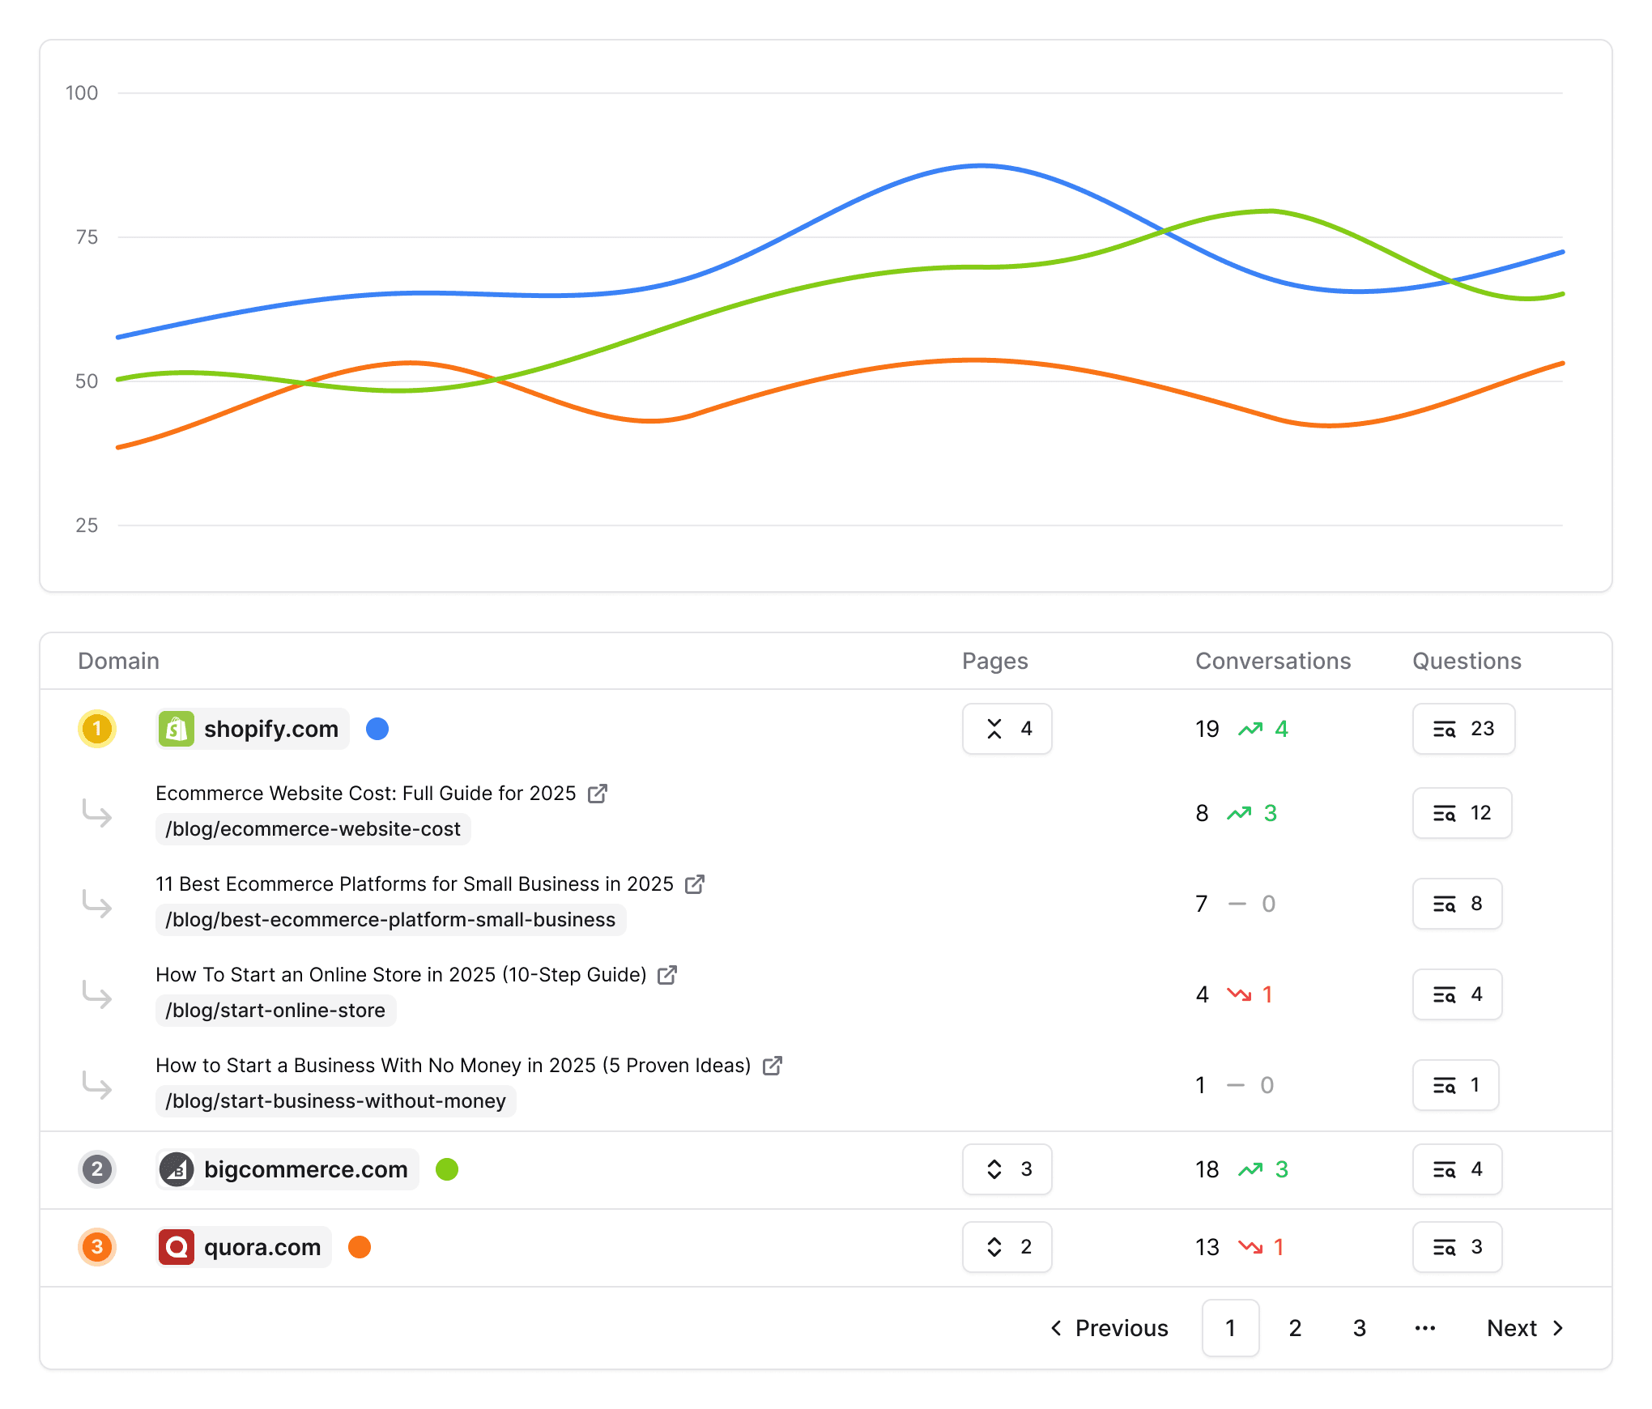Sort by the Questions column header
The height and width of the screenshot is (1409, 1652).
tap(1466, 661)
